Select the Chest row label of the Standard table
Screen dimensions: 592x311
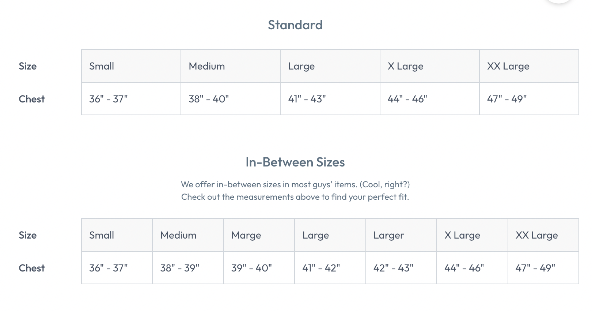(32, 99)
